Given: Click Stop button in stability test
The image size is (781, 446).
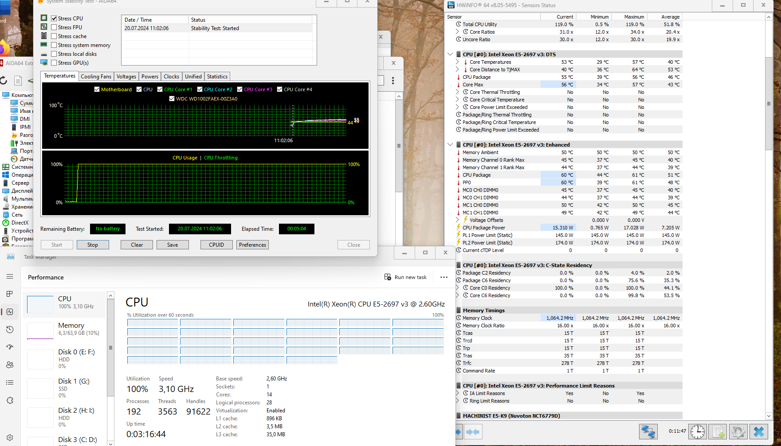Looking at the screenshot, I should point(93,245).
